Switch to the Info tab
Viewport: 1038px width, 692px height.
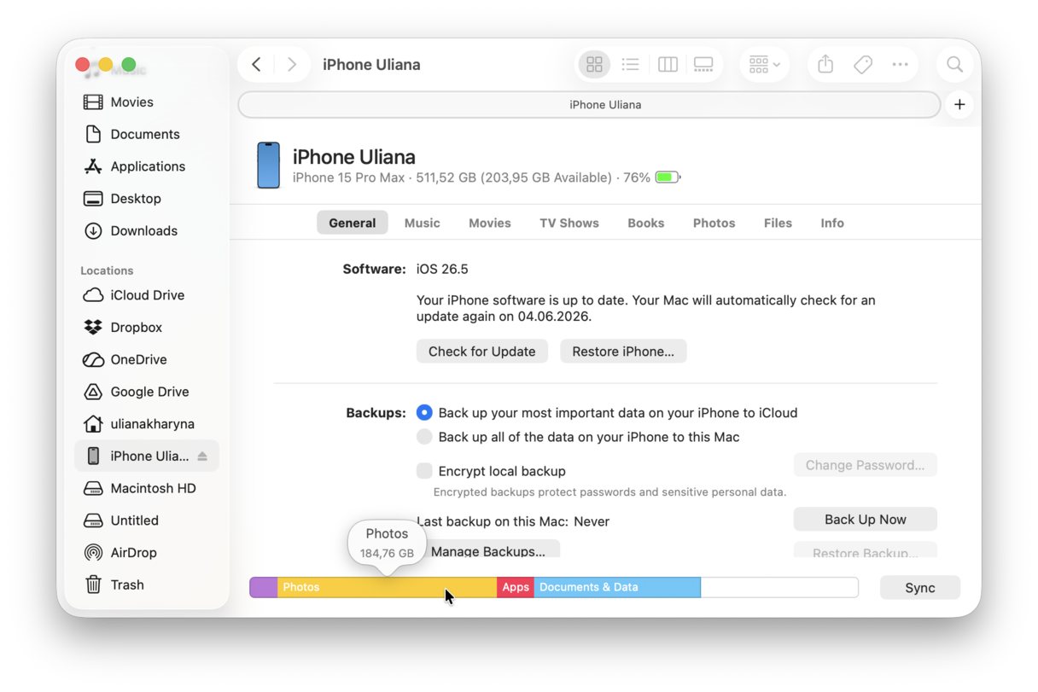coord(832,223)
